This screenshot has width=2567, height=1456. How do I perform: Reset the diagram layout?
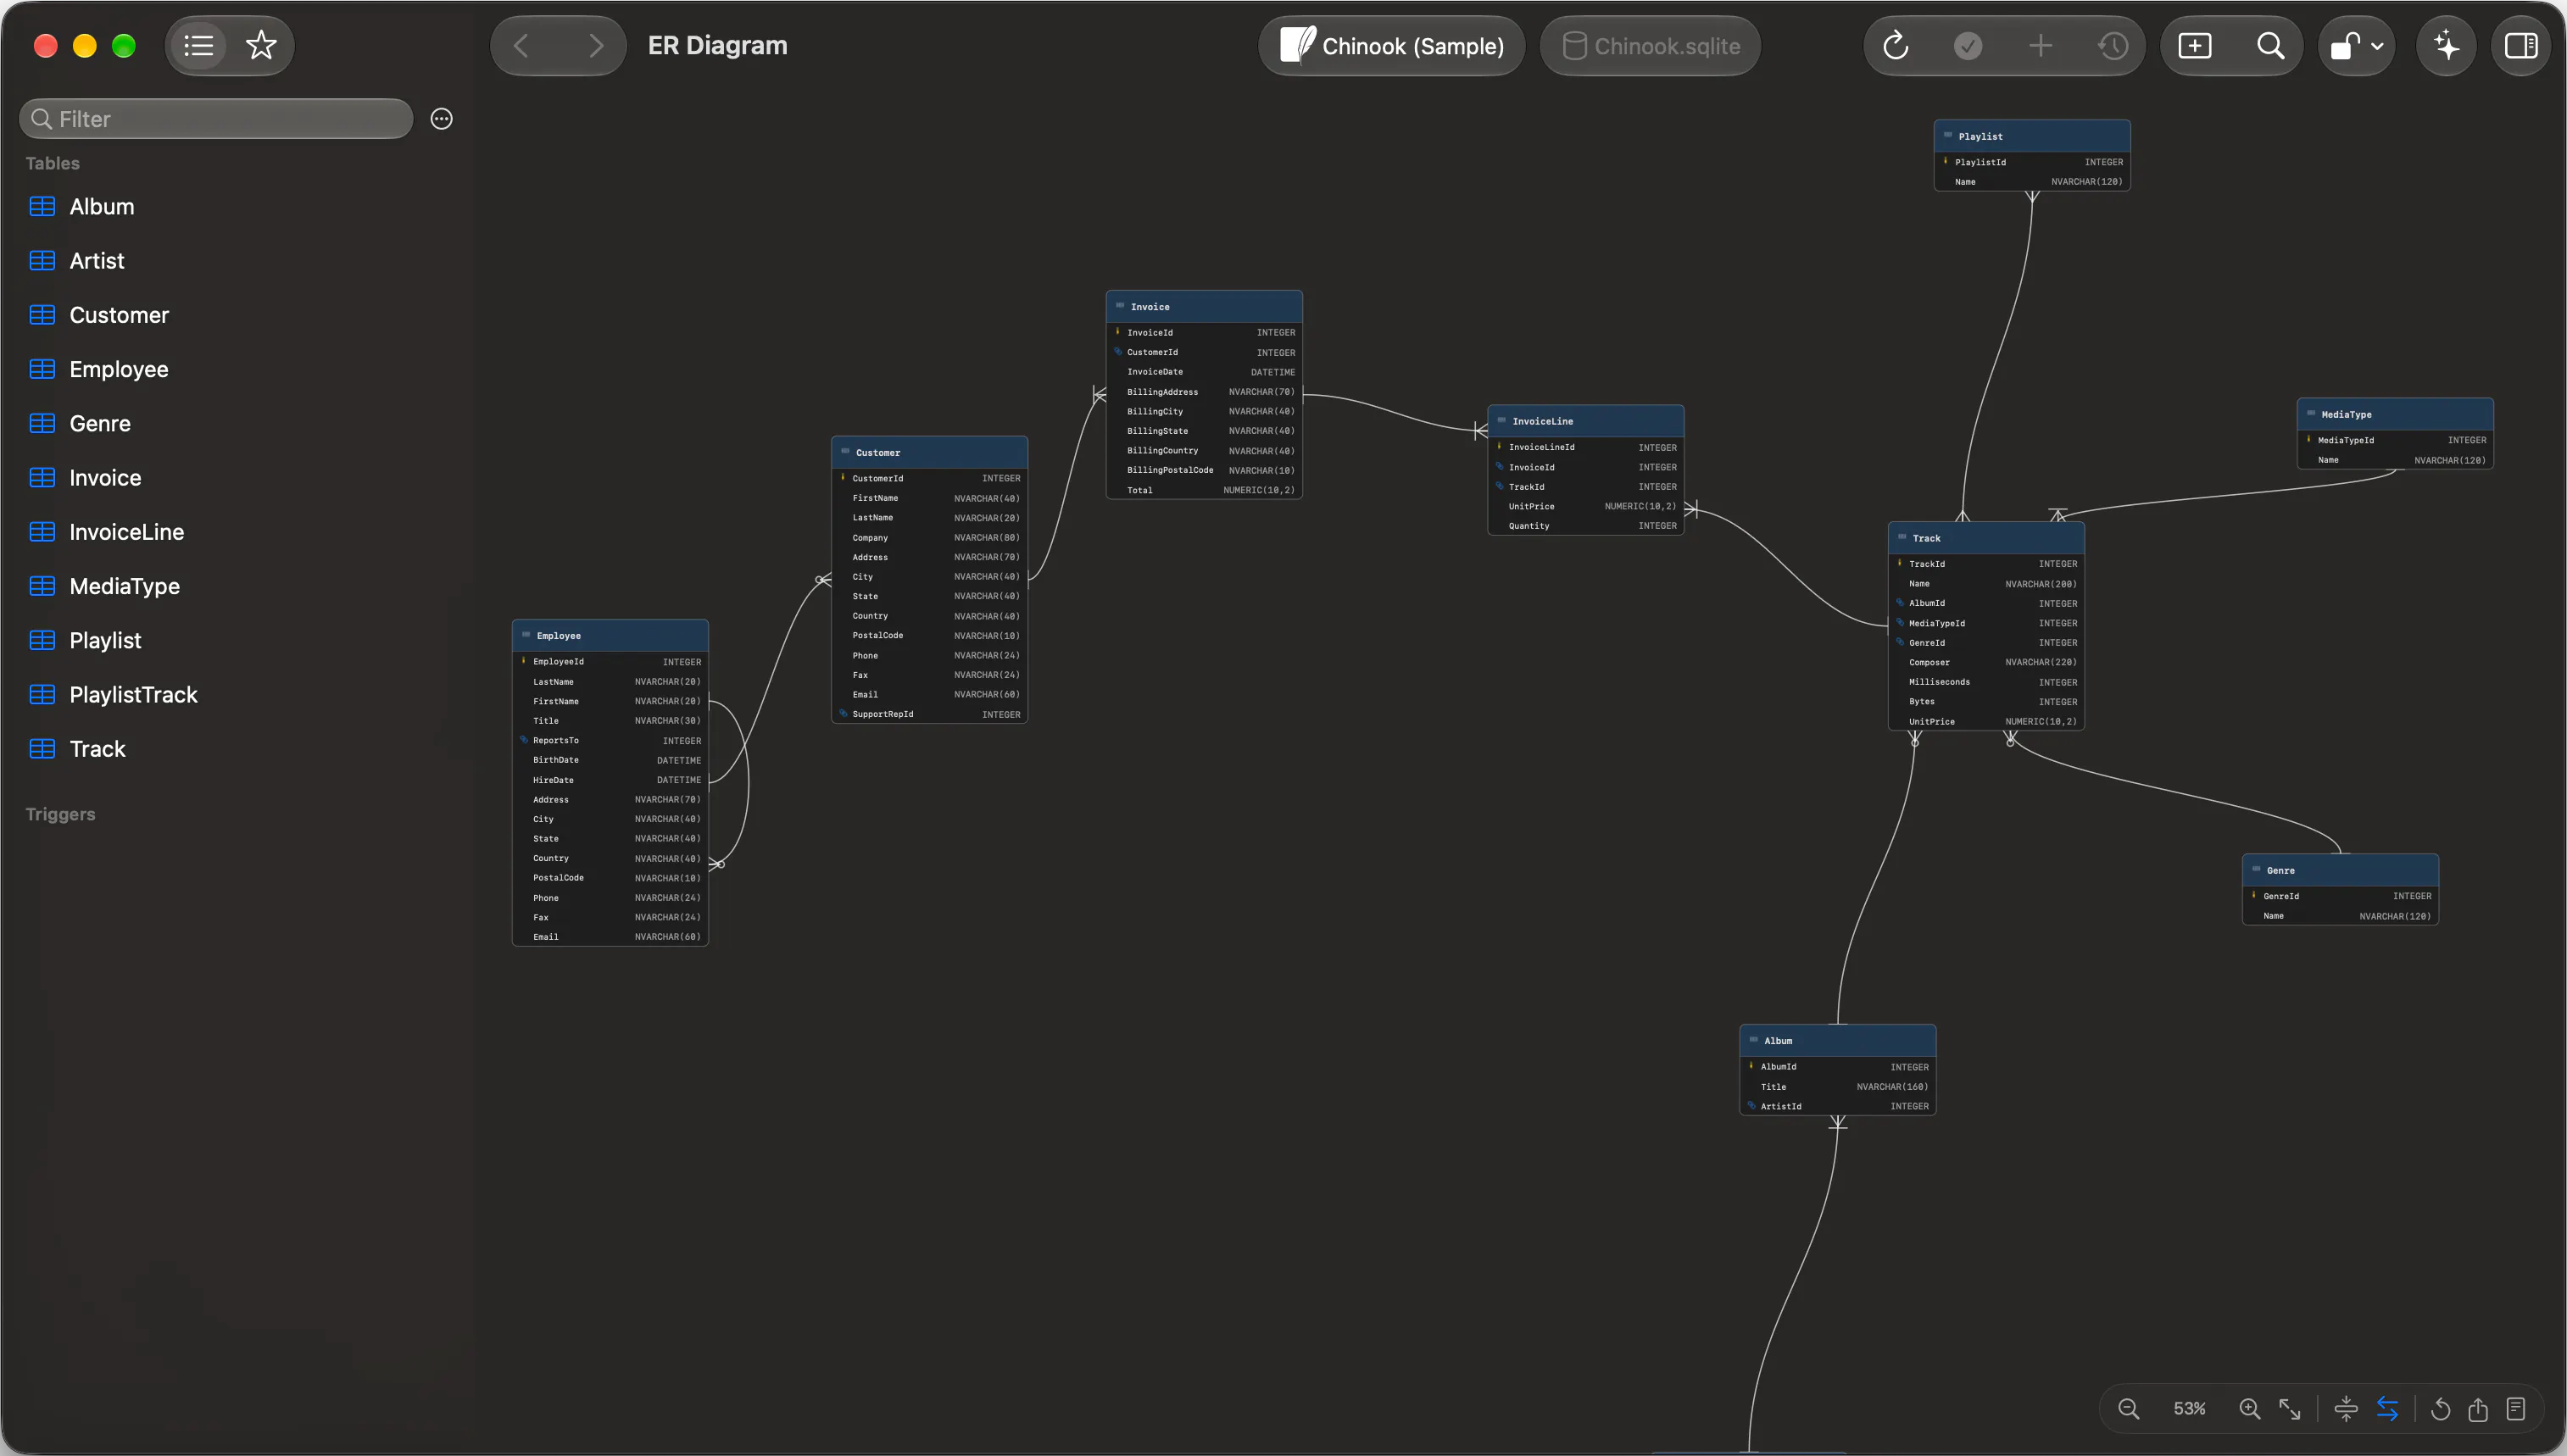click(2440, 1409)
